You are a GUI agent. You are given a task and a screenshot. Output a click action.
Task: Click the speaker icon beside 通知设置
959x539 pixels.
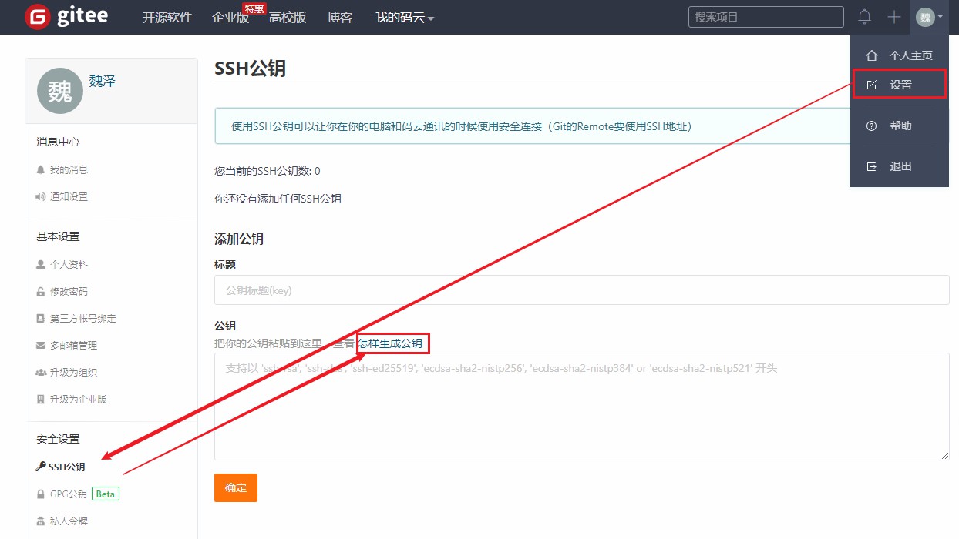pyautogui.click(x=41, y=196)
